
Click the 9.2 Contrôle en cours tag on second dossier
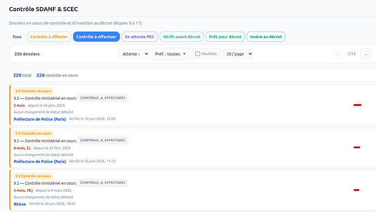[33, 134]
